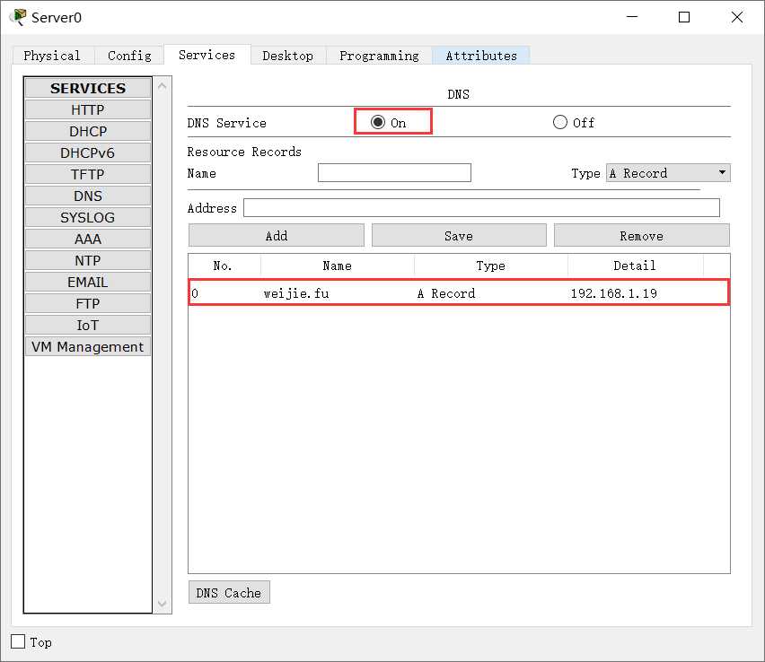Switch to the Attributes tab
Screen dimensions: 765x662
[481, 56]
